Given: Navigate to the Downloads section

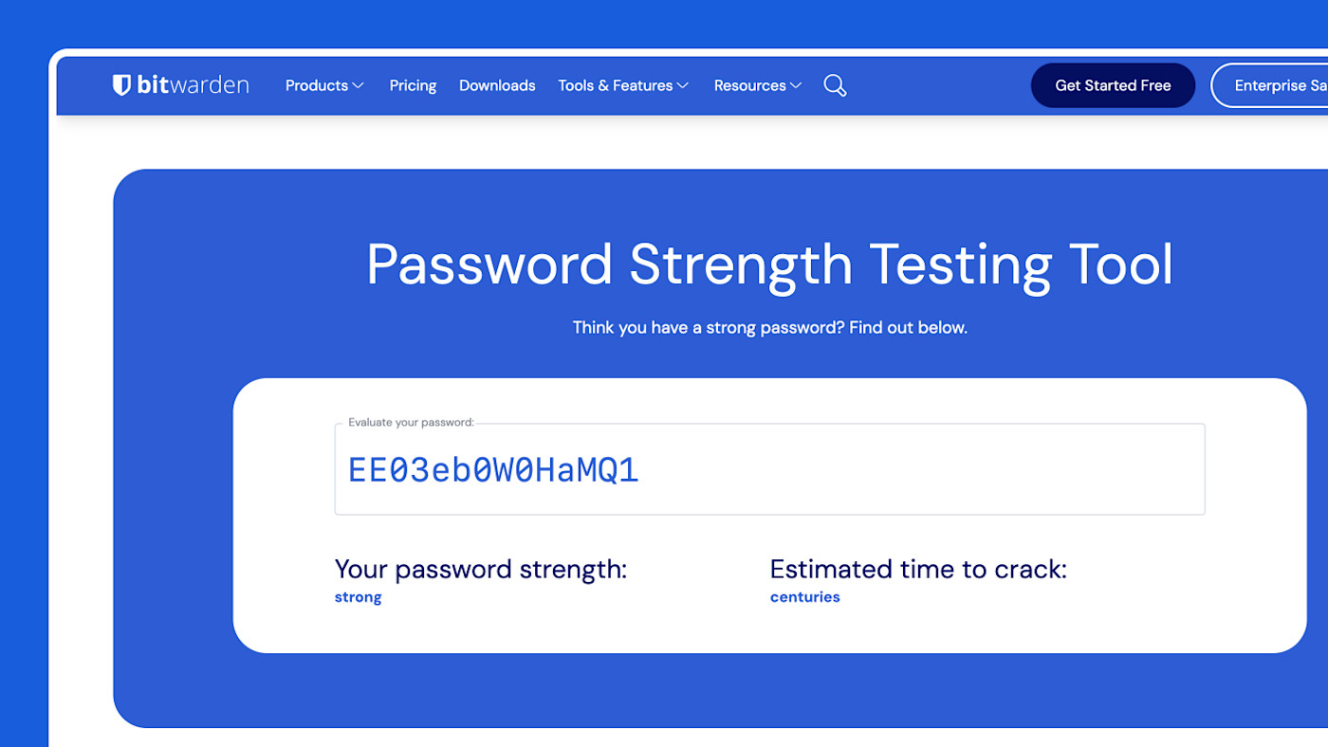Looking at the screenshot, I should click(496, 85).
